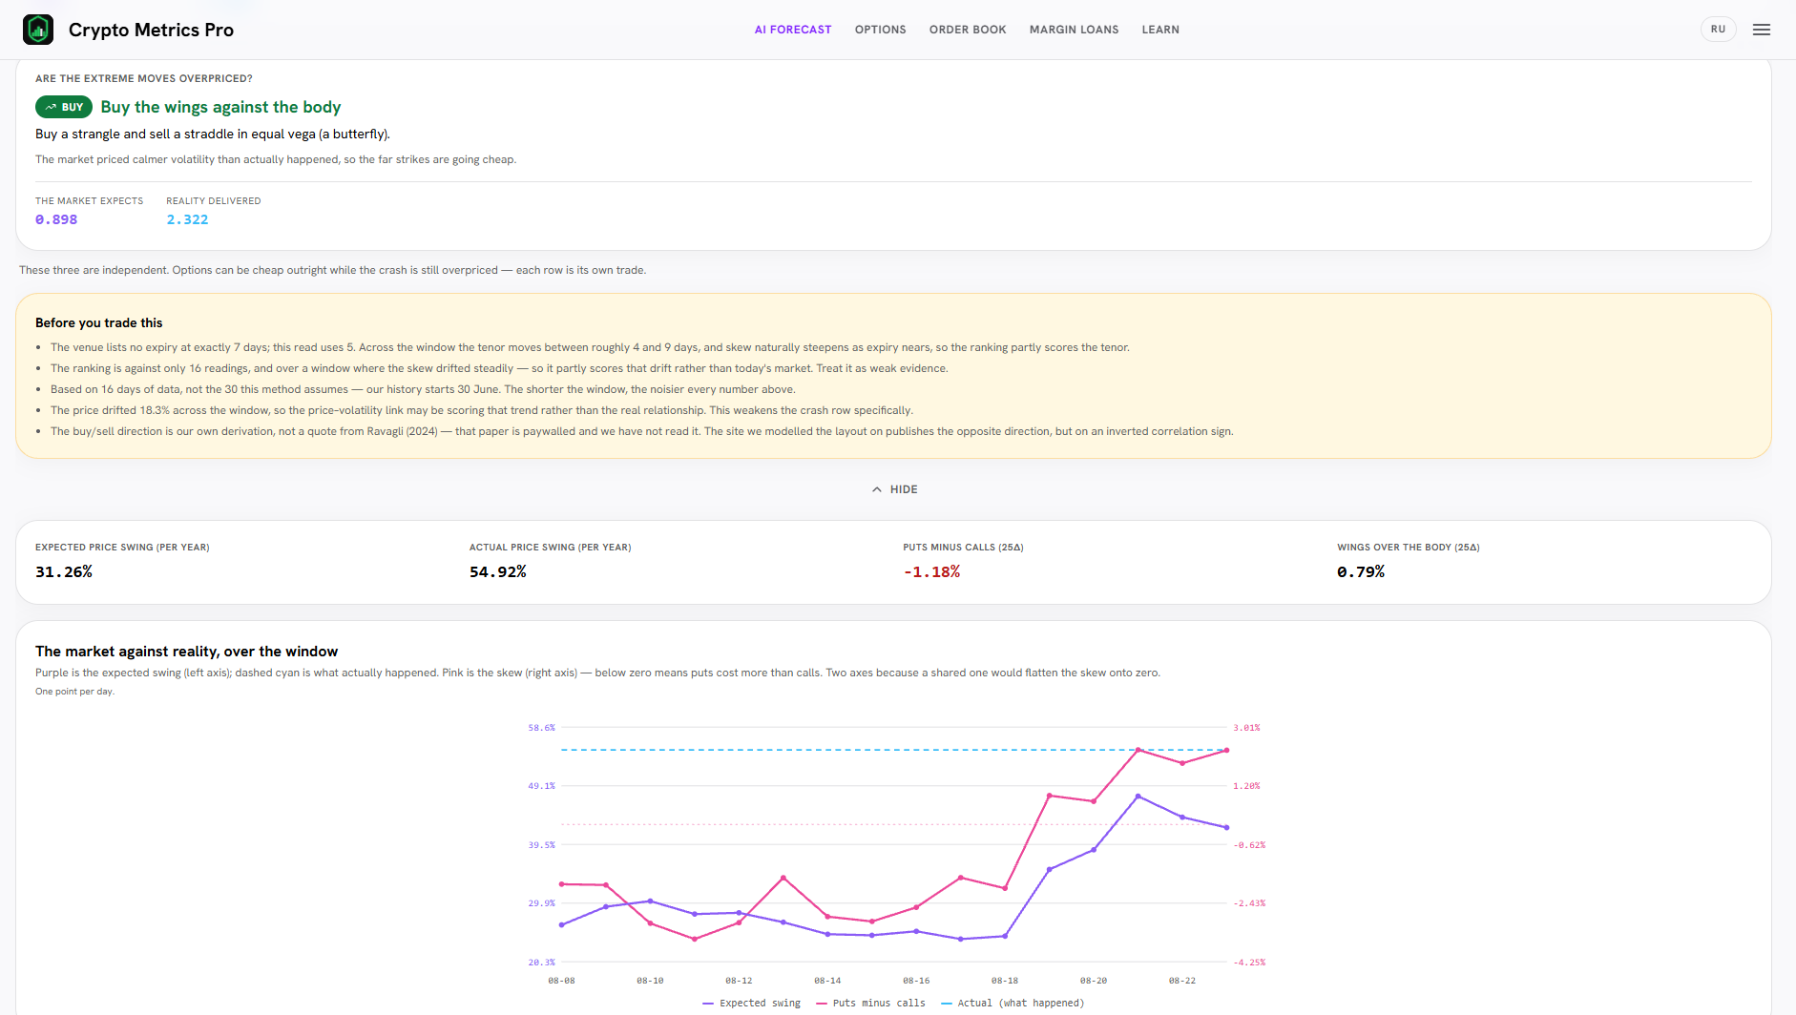Click the chevron icon beside HIDE
This screenshot has height=1015, width=1796.
pyautogui.click(x=877, y=489)
